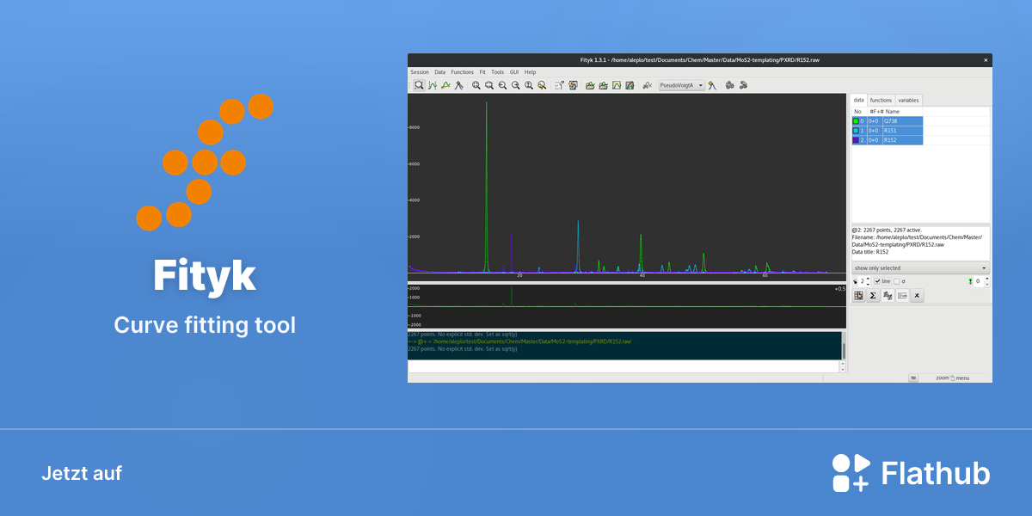Open the GUI menu
The width and height of the screenshot is (1032, 516).
[x=514, y=72]
